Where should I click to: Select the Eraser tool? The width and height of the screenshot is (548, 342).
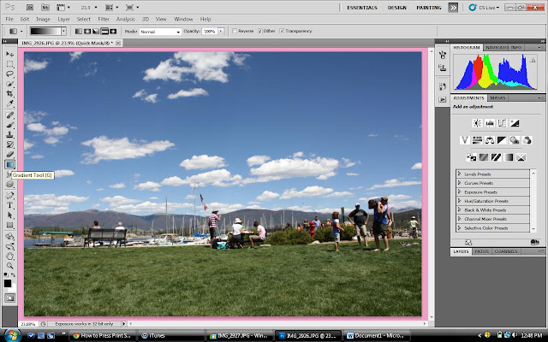[9, 154]
